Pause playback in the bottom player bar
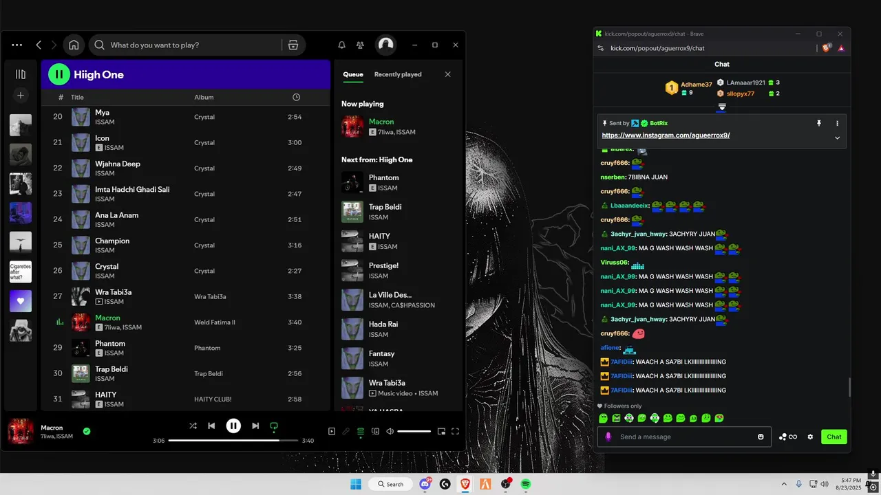Image resolution: width=881 pixels, height=495 pixels. (233, 426)
